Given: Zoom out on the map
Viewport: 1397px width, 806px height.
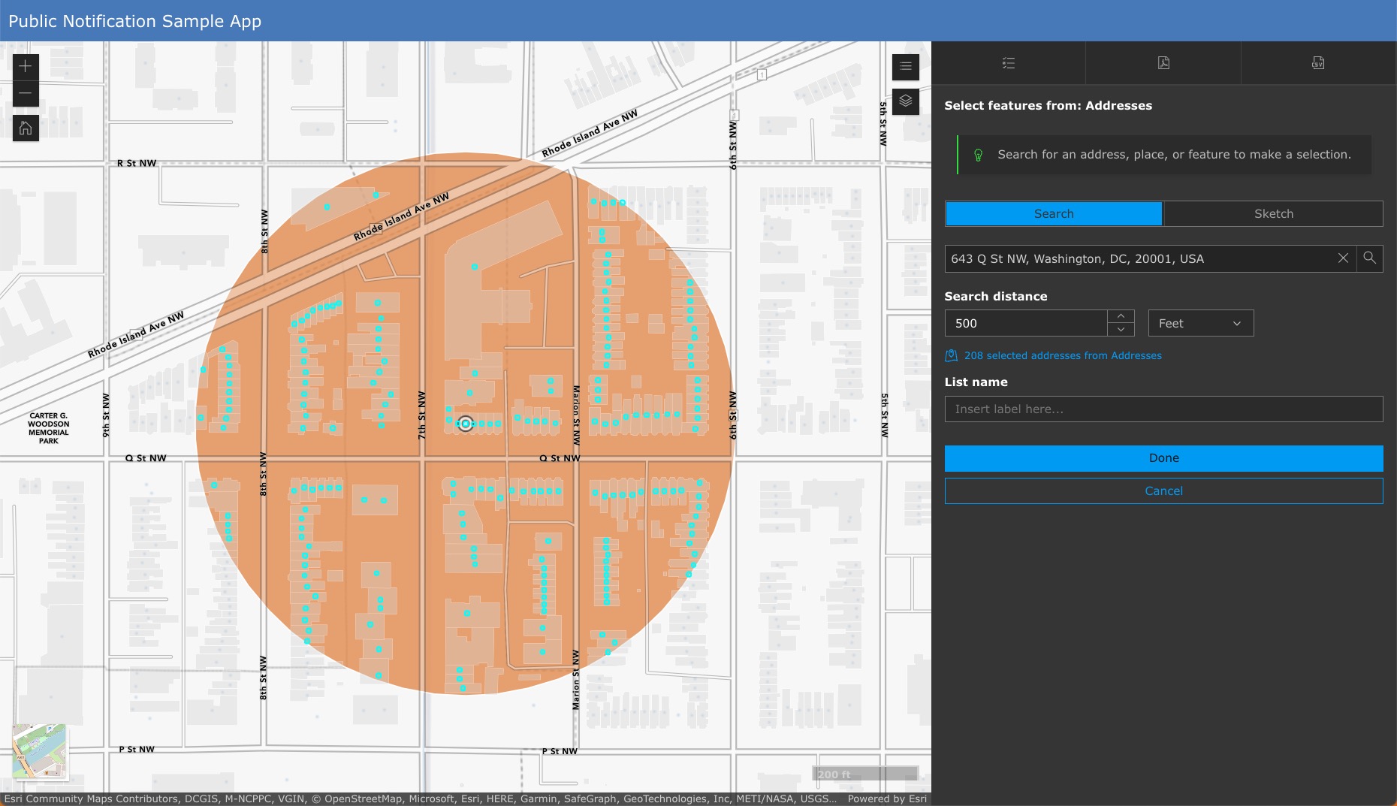Looking at the screenshot, I should point(26,93).
